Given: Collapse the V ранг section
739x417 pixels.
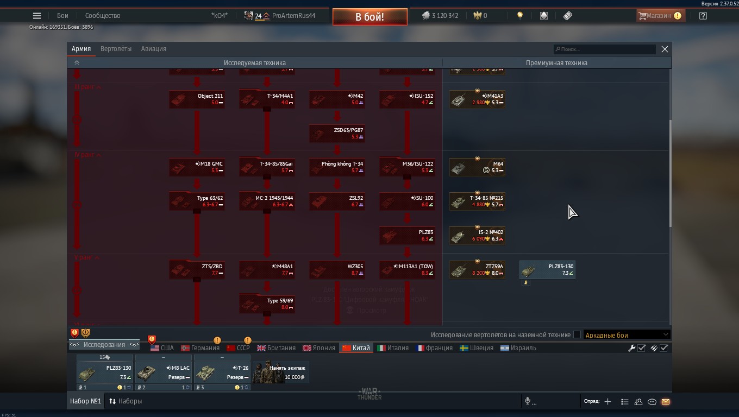Looking at the screenshot, I should 87,257.
